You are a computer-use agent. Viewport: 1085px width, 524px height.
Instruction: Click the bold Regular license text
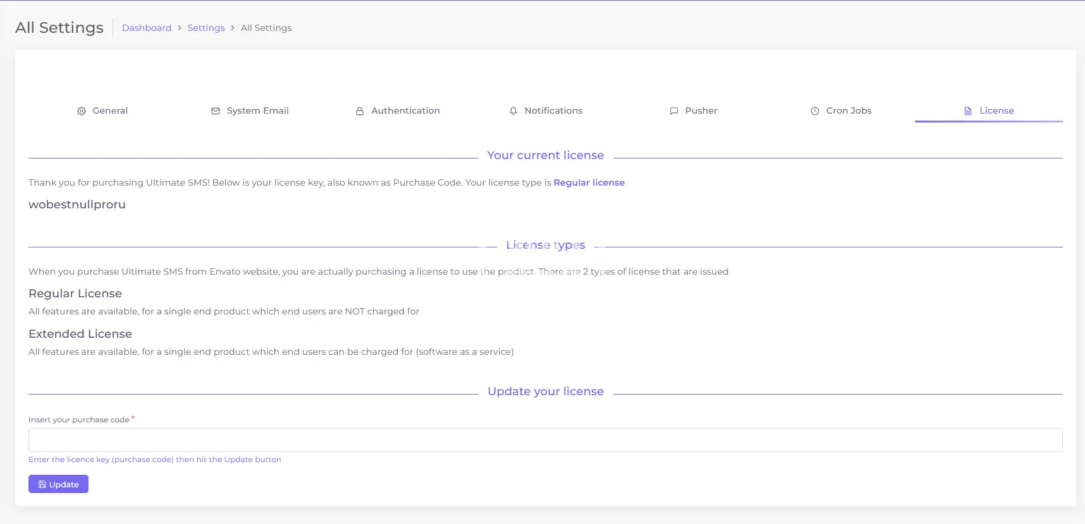tap(589, 182)
